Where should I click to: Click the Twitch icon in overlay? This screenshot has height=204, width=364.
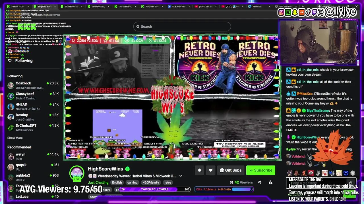[315, 12]
